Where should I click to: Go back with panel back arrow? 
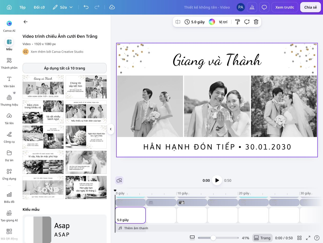[26, 22]
